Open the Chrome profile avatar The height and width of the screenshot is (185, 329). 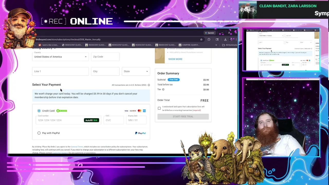point(231,40)
